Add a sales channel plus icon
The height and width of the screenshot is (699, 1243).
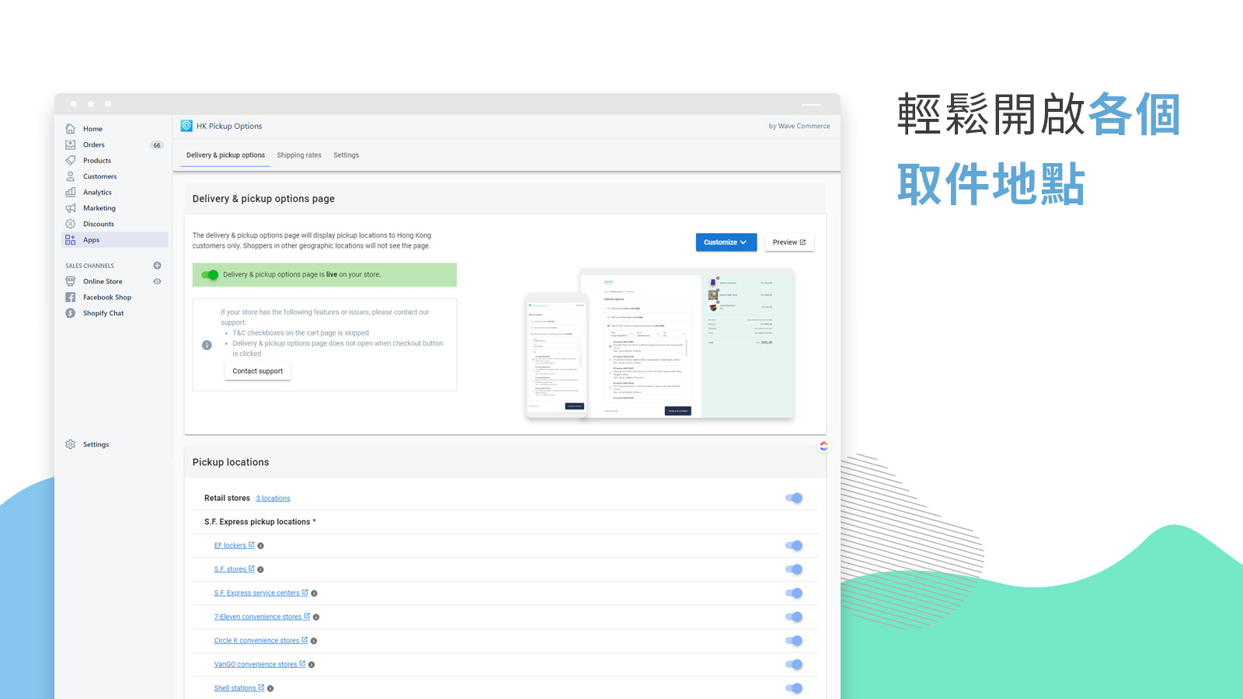157,266
